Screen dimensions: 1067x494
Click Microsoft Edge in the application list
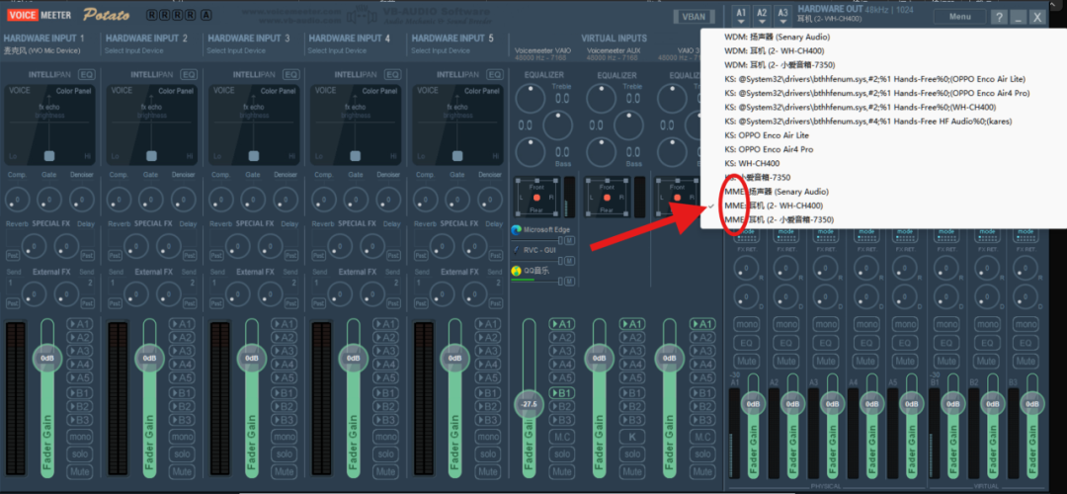click(x=546, y=229)
